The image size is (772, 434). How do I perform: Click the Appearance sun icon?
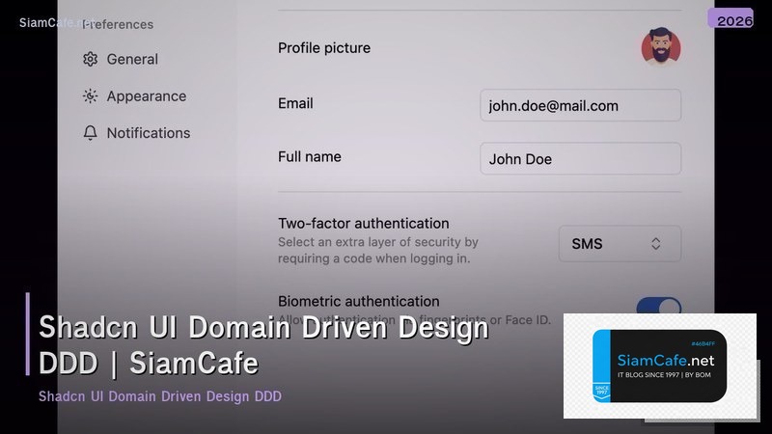[90, 95]
